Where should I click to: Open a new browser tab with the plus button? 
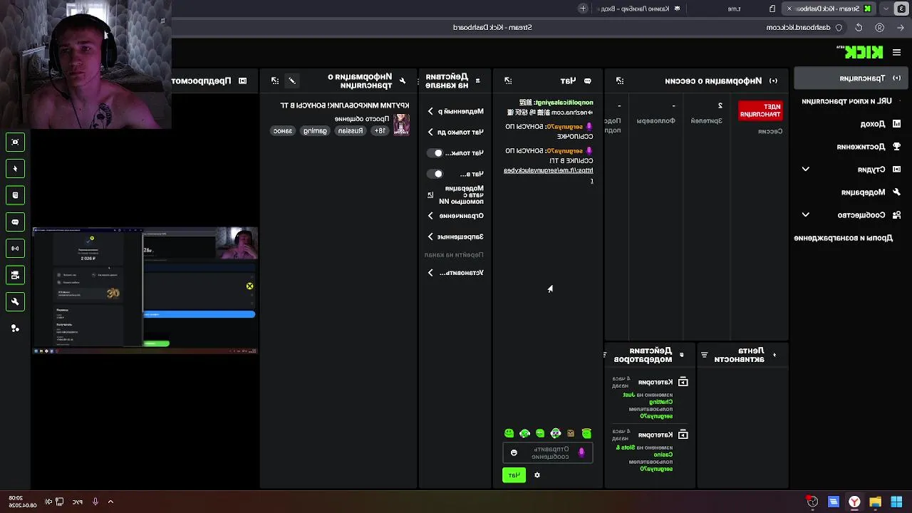coord(583,9)
